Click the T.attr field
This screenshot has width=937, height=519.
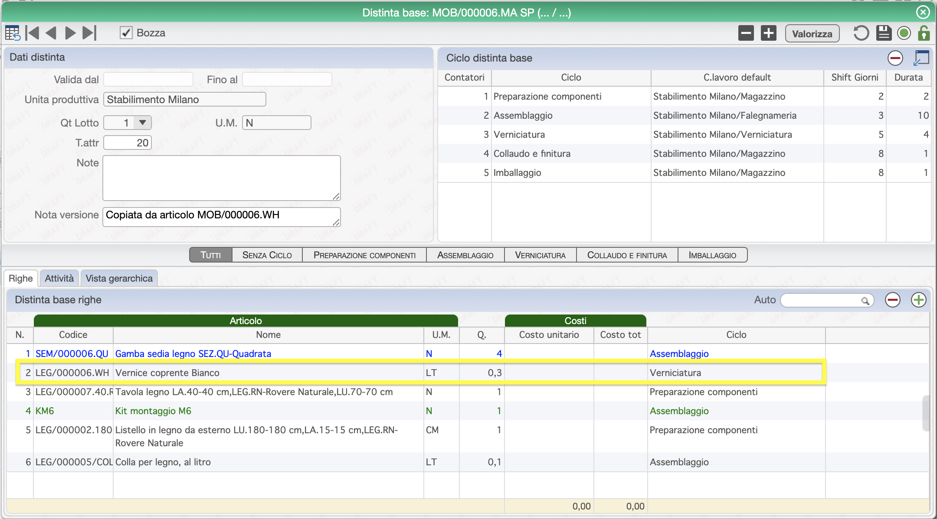pos(128,143)
